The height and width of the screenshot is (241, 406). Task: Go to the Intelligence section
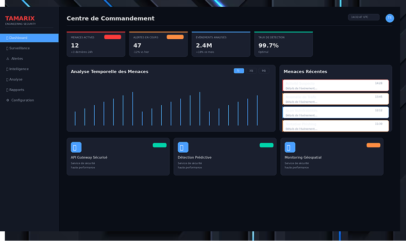pyautogui.click(x=19, y=69)
